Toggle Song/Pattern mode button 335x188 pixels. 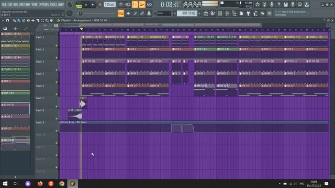click(79, 5)
